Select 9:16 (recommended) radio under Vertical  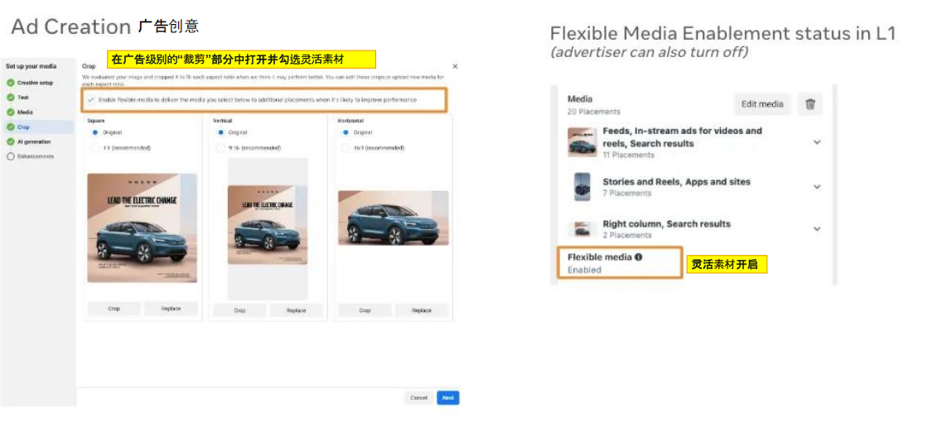pyautogui.click(x=220, y=148)
